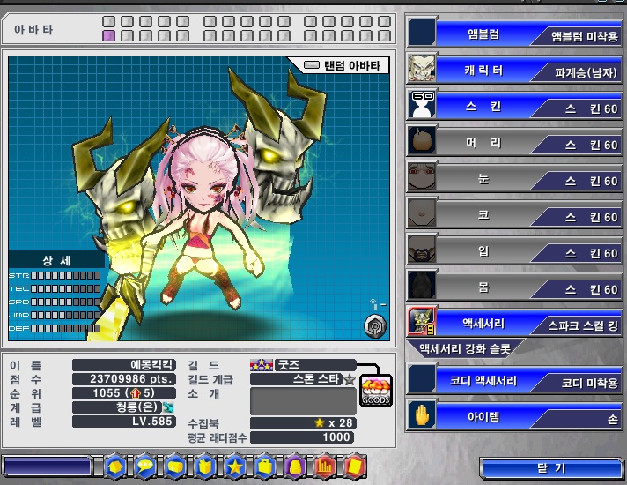Viewport: 627px width, 485px height.
Task: Click the guild flag with stars icon
Action: click(262, 365)
